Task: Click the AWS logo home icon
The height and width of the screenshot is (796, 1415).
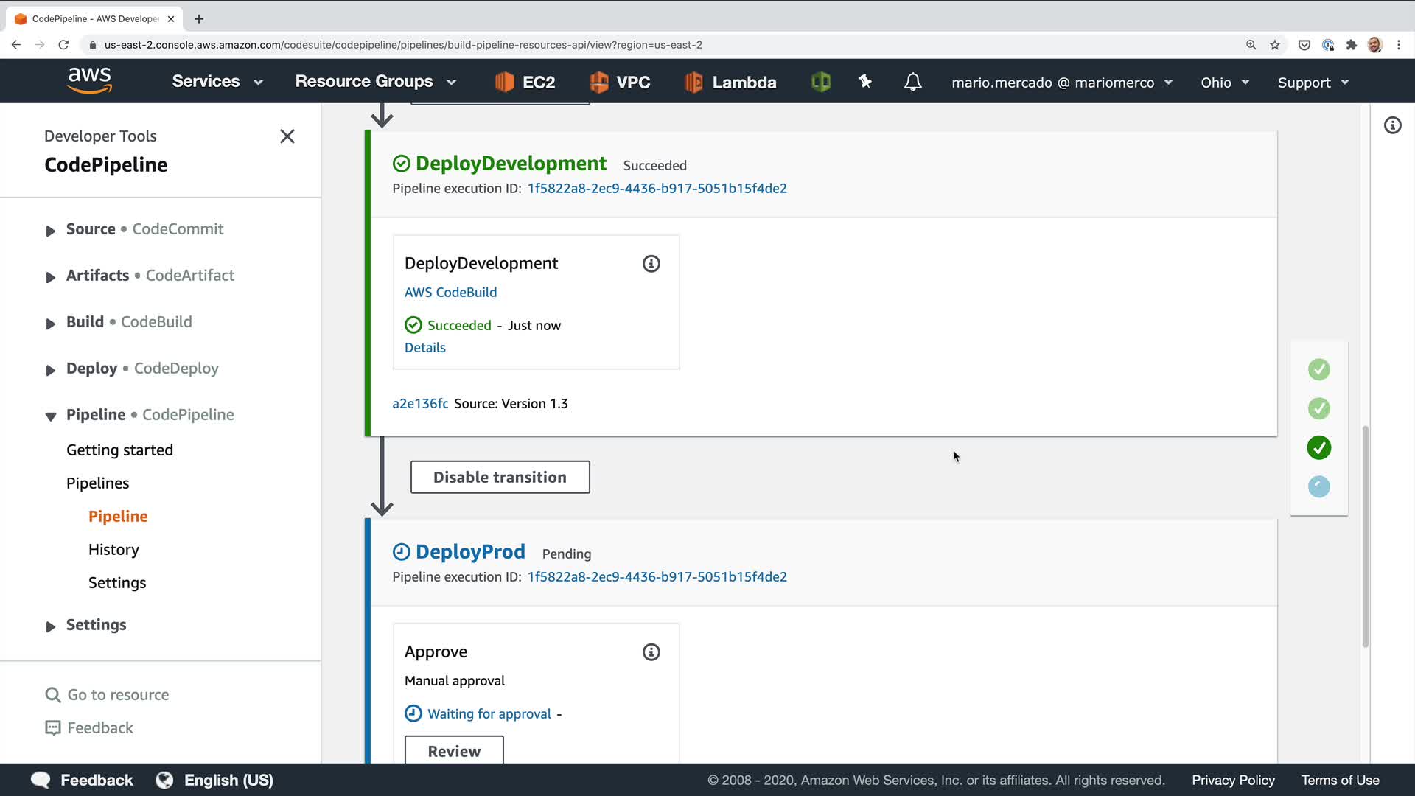Action: (x=89, y=81)
